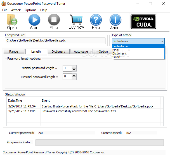Increase maximal password length
This screenshot has width=170, height=157.
[74, 75]
